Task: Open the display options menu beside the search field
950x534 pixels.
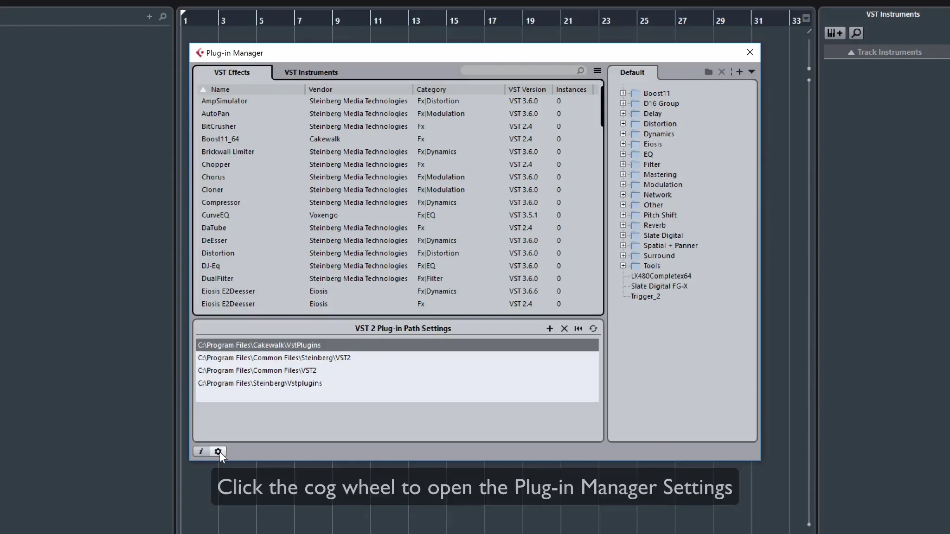Action: tap(597, 70)
